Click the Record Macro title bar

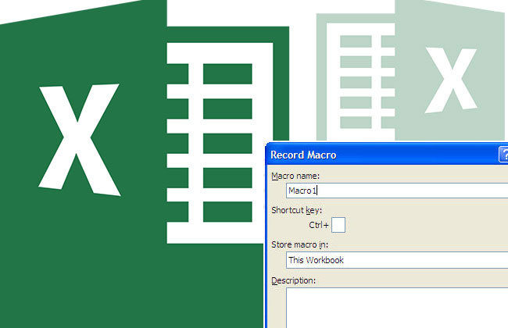(x=387, y=155)
